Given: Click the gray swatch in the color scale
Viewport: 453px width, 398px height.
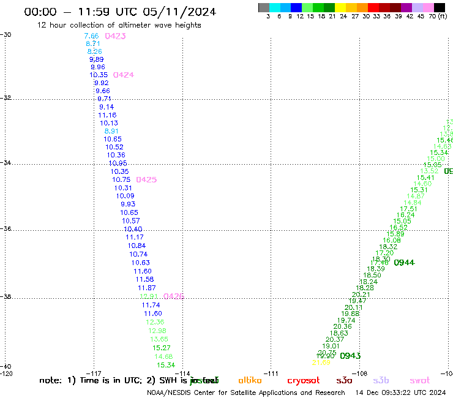Looking at the screenshot, I should pos(264,7).
